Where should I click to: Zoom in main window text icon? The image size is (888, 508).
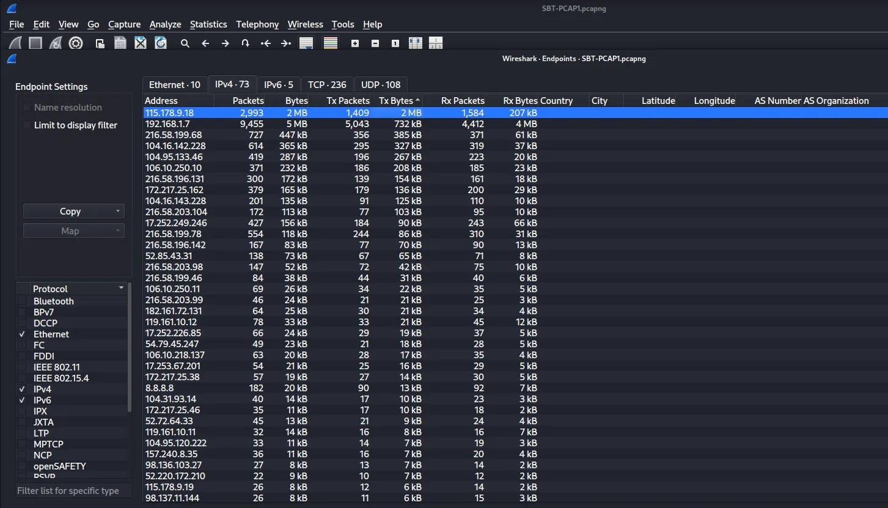pos(355,43)
